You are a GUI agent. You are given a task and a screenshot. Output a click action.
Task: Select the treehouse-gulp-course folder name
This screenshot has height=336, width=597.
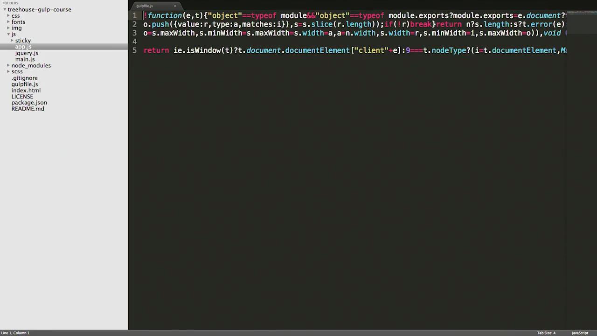pos(40,9)
